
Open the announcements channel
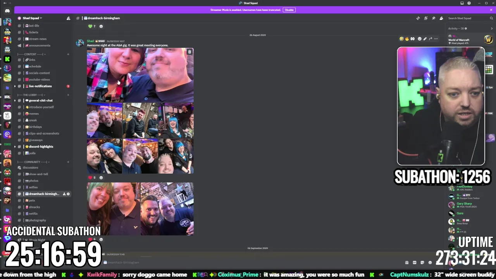point(43,45)
